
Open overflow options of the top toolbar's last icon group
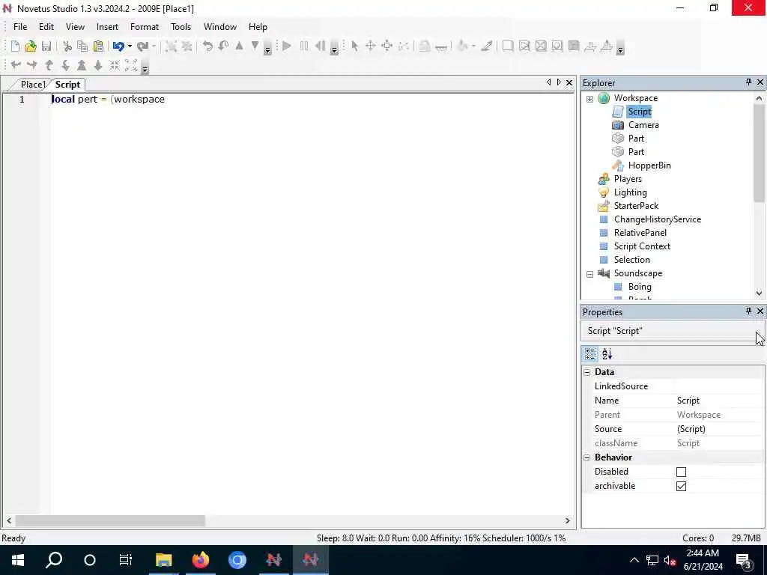(x=620, y=49)
